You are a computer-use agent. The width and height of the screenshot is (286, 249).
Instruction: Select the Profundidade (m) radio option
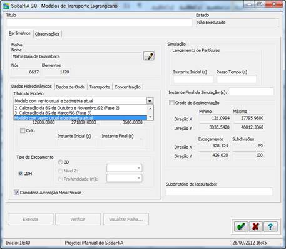click(60, 179)
